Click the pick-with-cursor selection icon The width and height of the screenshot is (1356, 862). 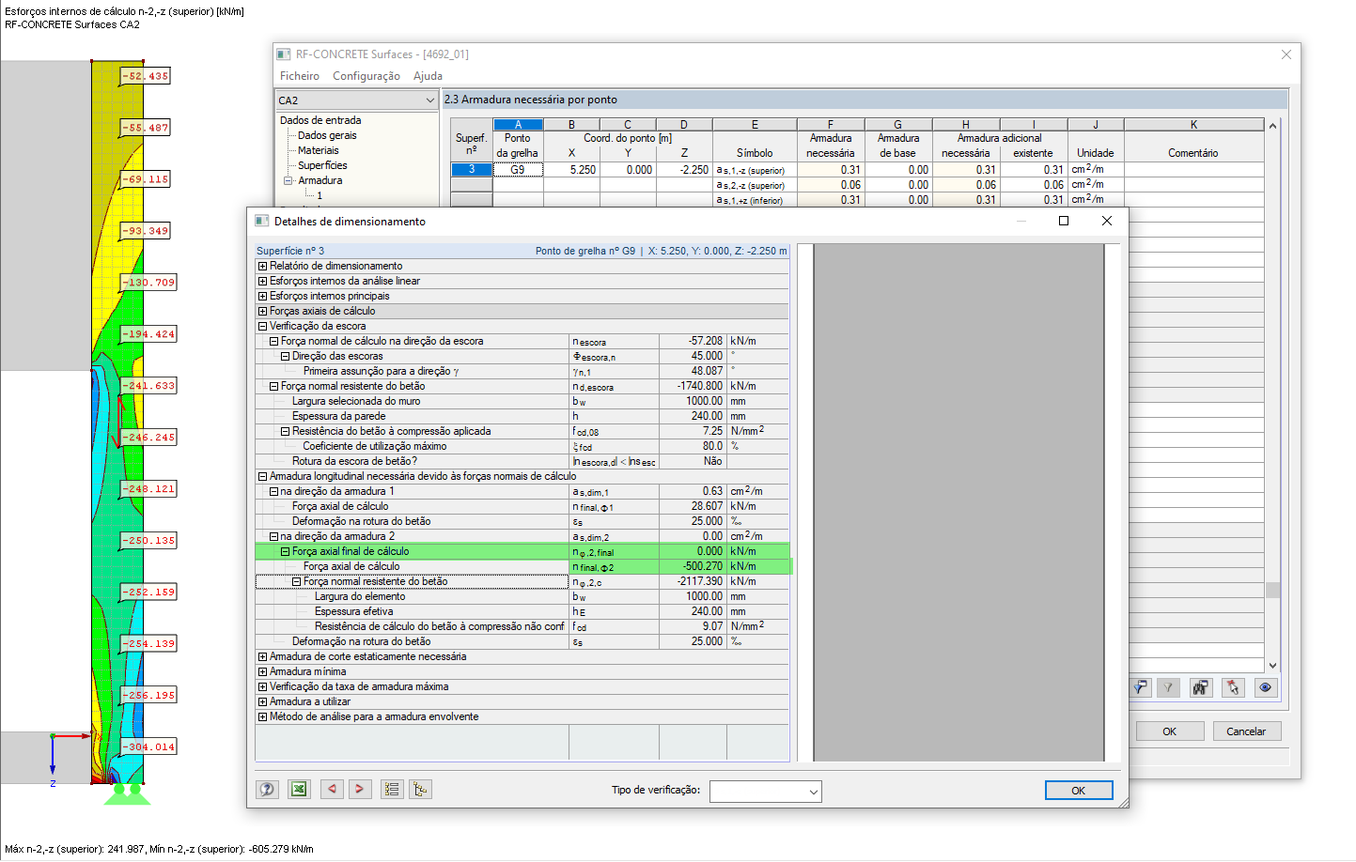(1233, 688)
